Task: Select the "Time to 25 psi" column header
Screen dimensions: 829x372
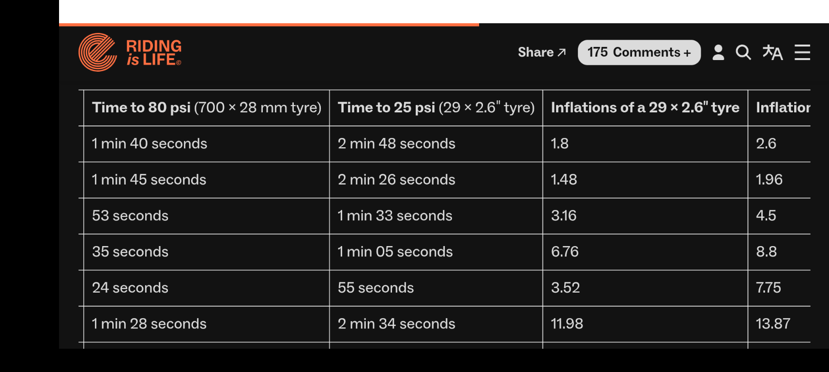Action: 436,108
